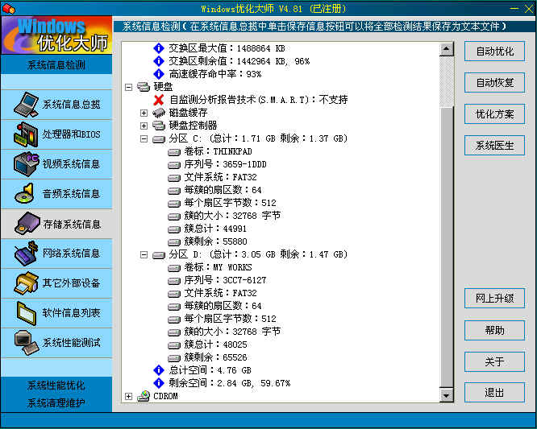Select 视频系统信息 monitor icon
Viewport: 537px width, 429px height.
click(26, 164)
